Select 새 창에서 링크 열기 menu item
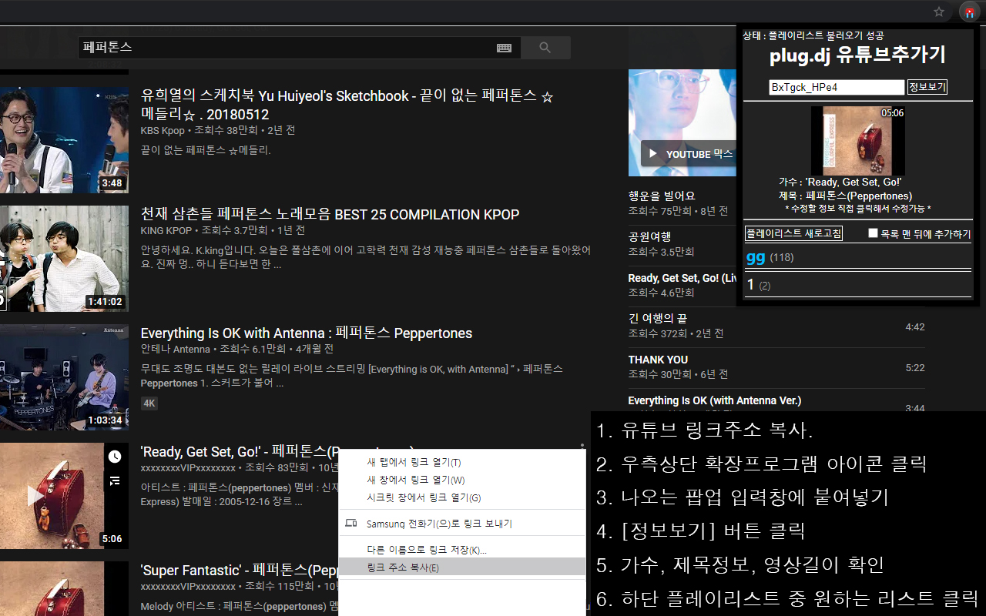This screenshot has width=986, height=616. point(462,480)
